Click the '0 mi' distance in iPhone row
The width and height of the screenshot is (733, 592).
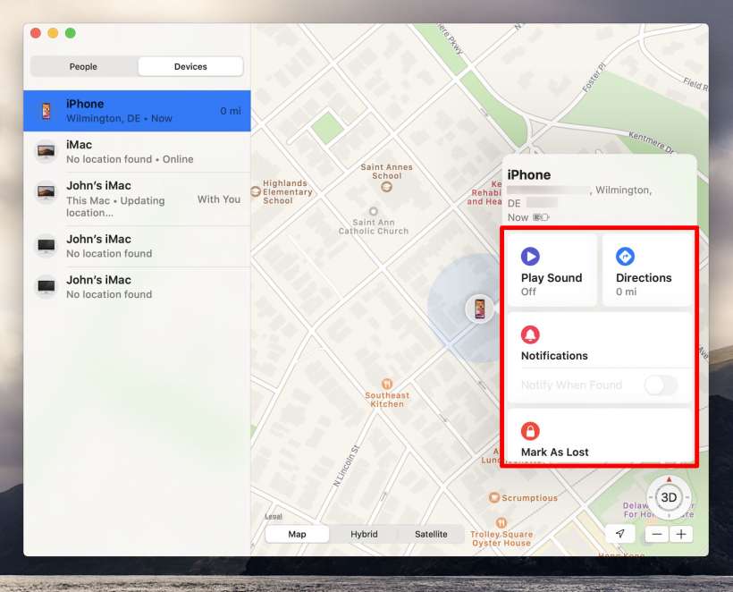(231, 111)
